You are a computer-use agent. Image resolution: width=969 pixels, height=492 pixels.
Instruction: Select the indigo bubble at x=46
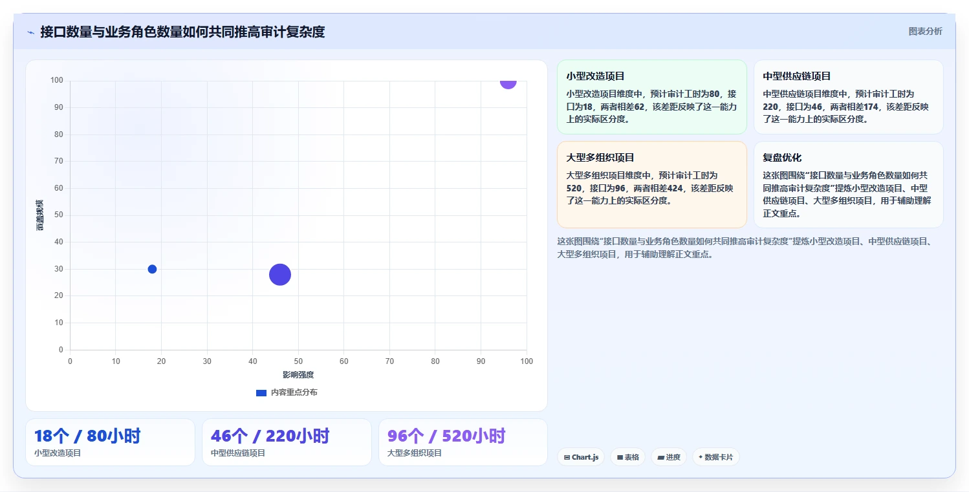pos(280,275)
